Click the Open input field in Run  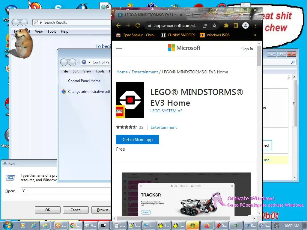point(66,191)
